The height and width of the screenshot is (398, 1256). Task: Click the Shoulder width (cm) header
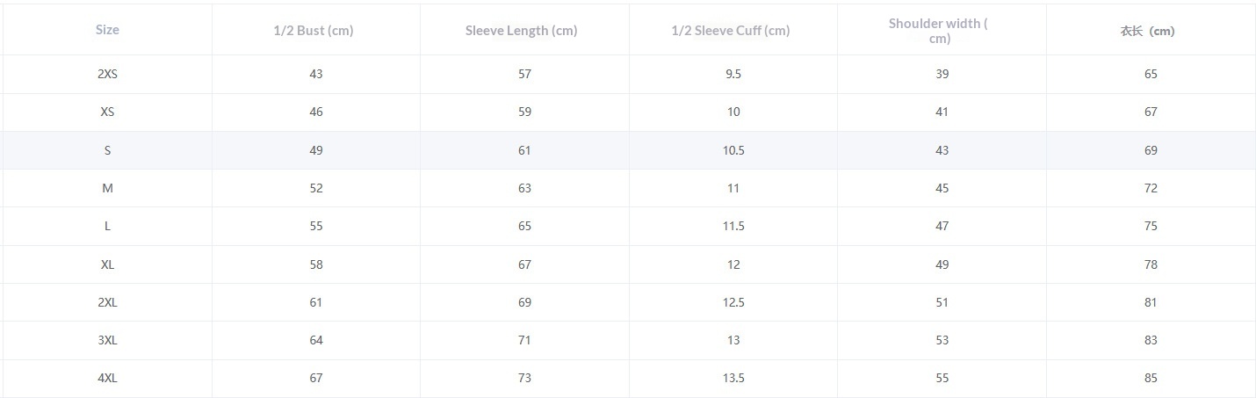939,31
